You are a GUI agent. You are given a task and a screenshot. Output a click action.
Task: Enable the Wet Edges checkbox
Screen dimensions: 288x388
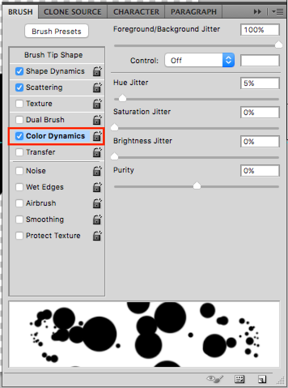point(19,187)
